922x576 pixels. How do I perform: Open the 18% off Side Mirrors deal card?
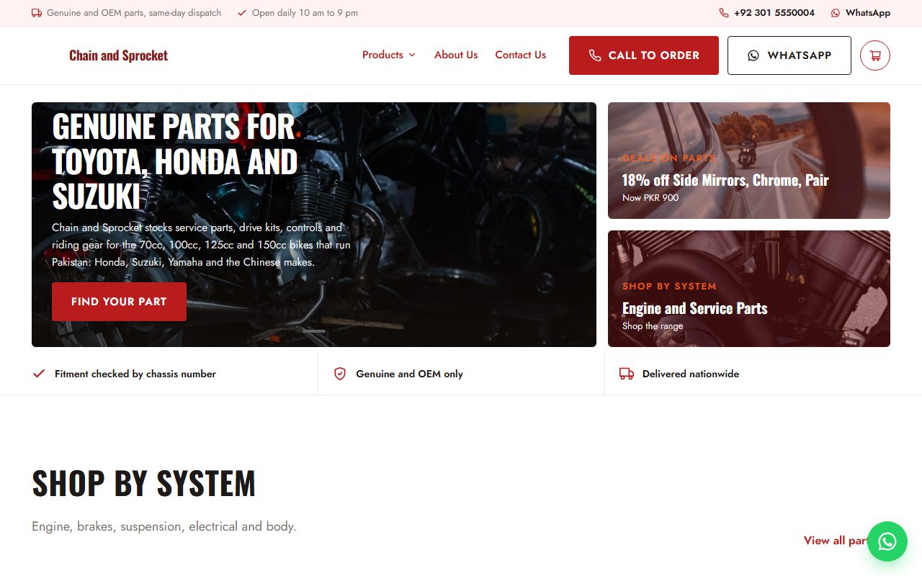[x=749, y=161]
